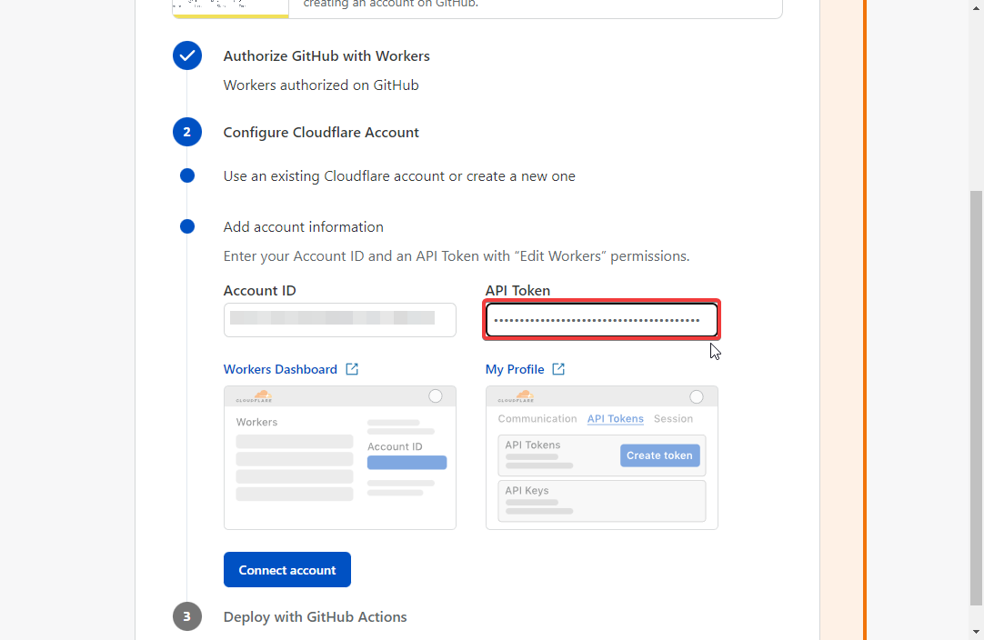Click 'Deploy with GitHub Actions' heading

(x=315, y=616)
